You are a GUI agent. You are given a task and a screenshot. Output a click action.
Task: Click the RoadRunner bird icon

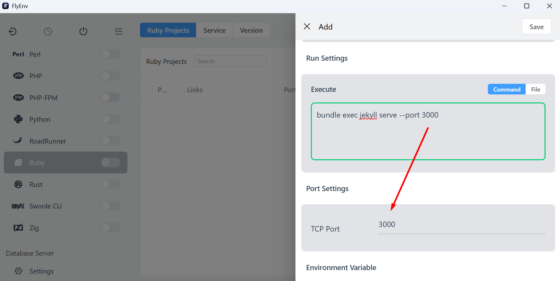(18, 141)
